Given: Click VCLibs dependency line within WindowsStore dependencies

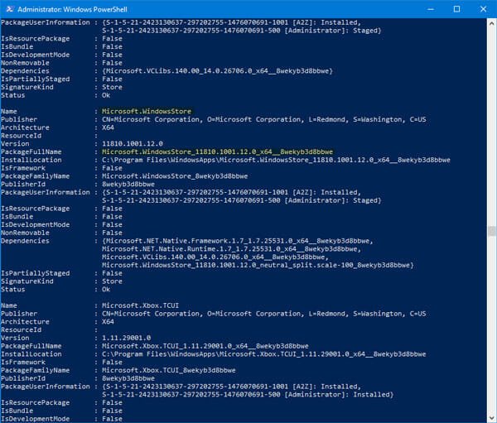Looking at the screenshot, I should (x=215, y=257).
